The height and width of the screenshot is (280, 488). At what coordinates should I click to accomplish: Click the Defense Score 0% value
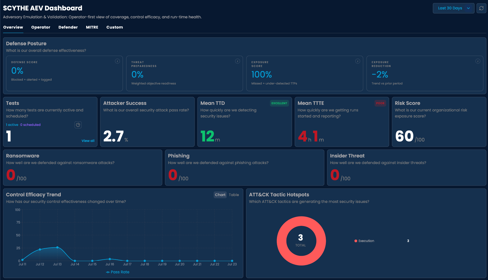point(17,70)
